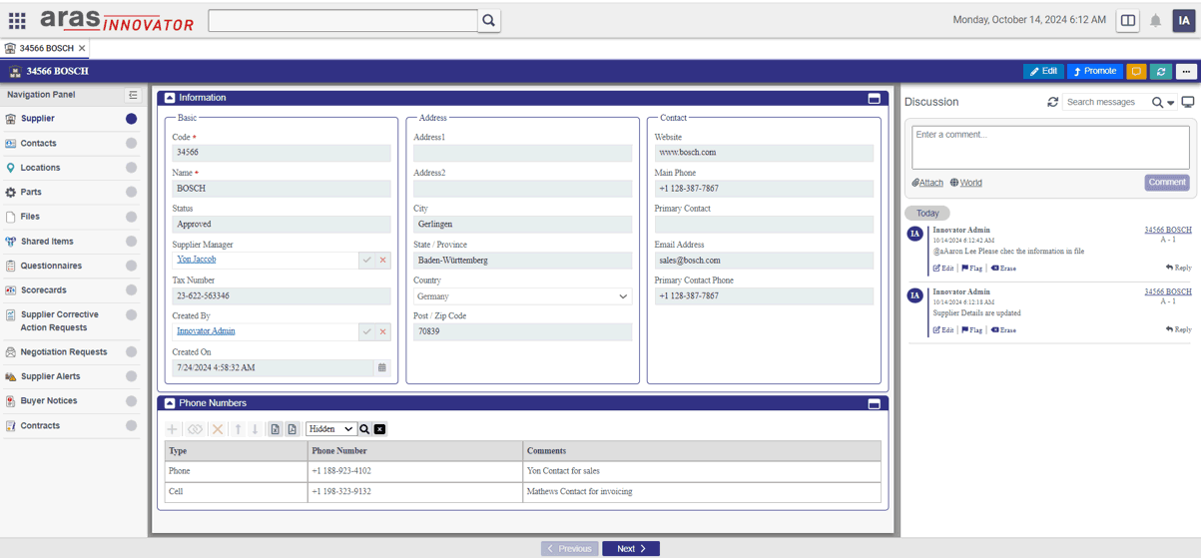The height and width of the screenshot is (558, 1201).
Task: Open Files in the navigation panel
Action: 30,216
